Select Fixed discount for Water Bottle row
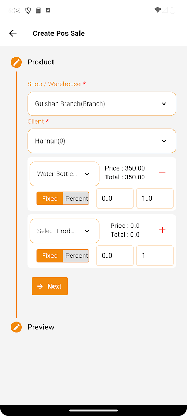The height and width of the screenshot is (416, 187). (x=50, y=199)
